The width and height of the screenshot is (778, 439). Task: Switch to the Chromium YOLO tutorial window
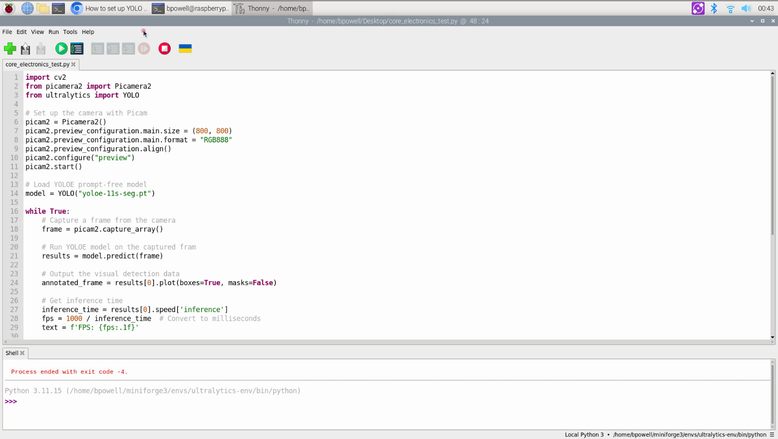point(110,8)
